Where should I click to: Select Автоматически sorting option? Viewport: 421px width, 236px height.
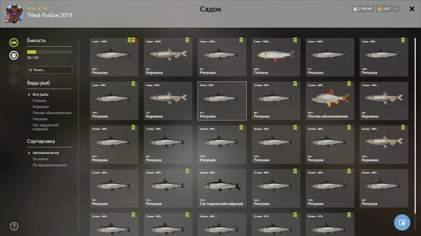pos(46,153)
